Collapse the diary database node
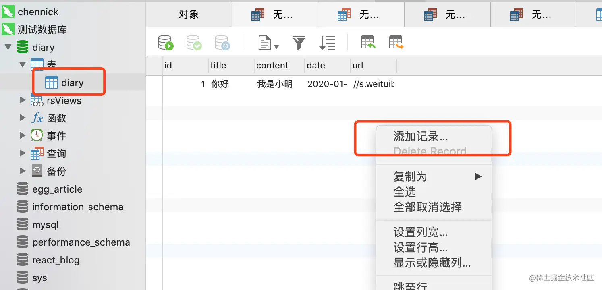 tap(8, 47)
